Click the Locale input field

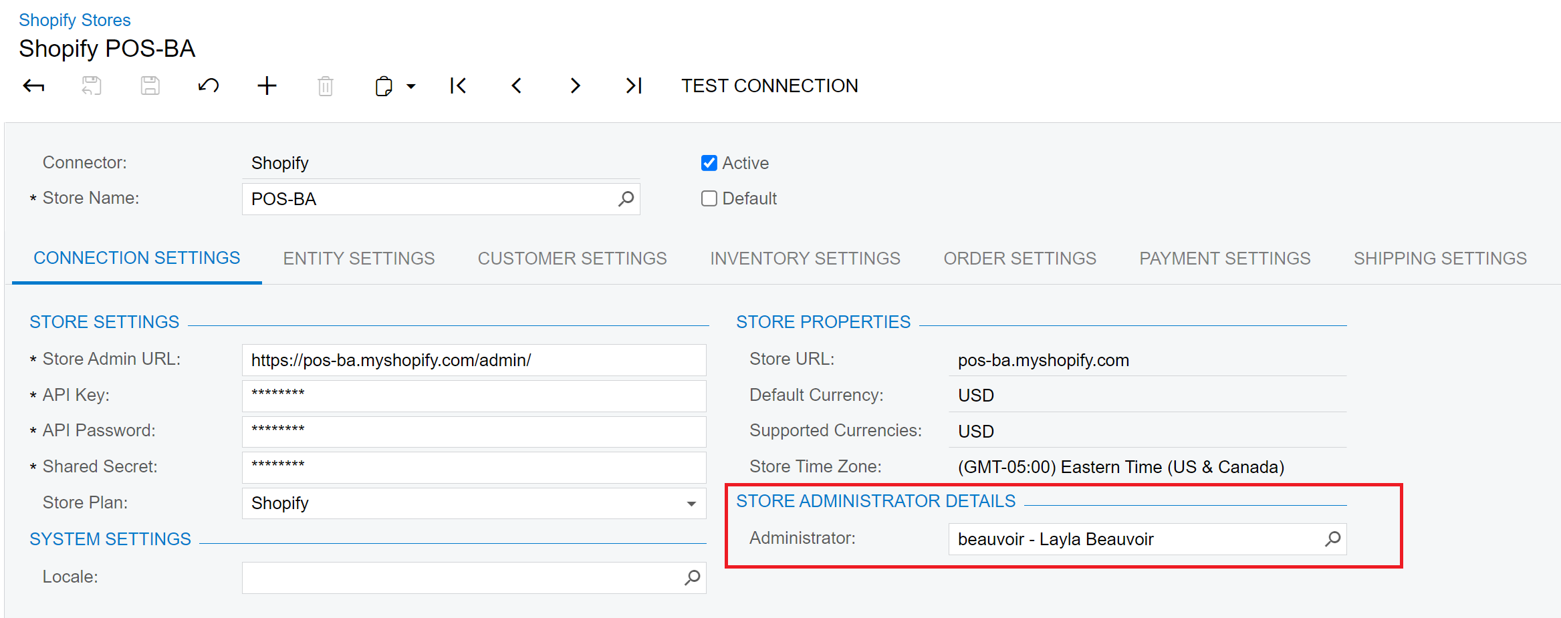474,577
